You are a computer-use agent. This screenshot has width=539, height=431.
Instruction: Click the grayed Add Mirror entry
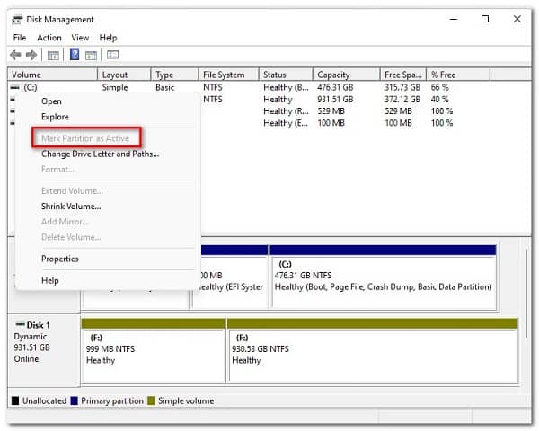tap(65, 222)
